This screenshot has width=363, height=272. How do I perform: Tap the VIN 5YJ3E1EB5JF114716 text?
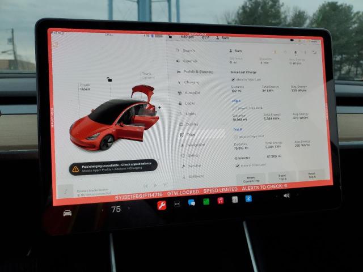(138, 195)
